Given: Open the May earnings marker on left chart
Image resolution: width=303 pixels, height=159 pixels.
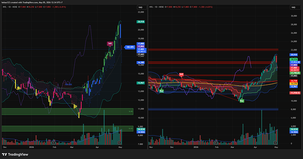Looking at the screenshot, I should (x=119, y=143).
